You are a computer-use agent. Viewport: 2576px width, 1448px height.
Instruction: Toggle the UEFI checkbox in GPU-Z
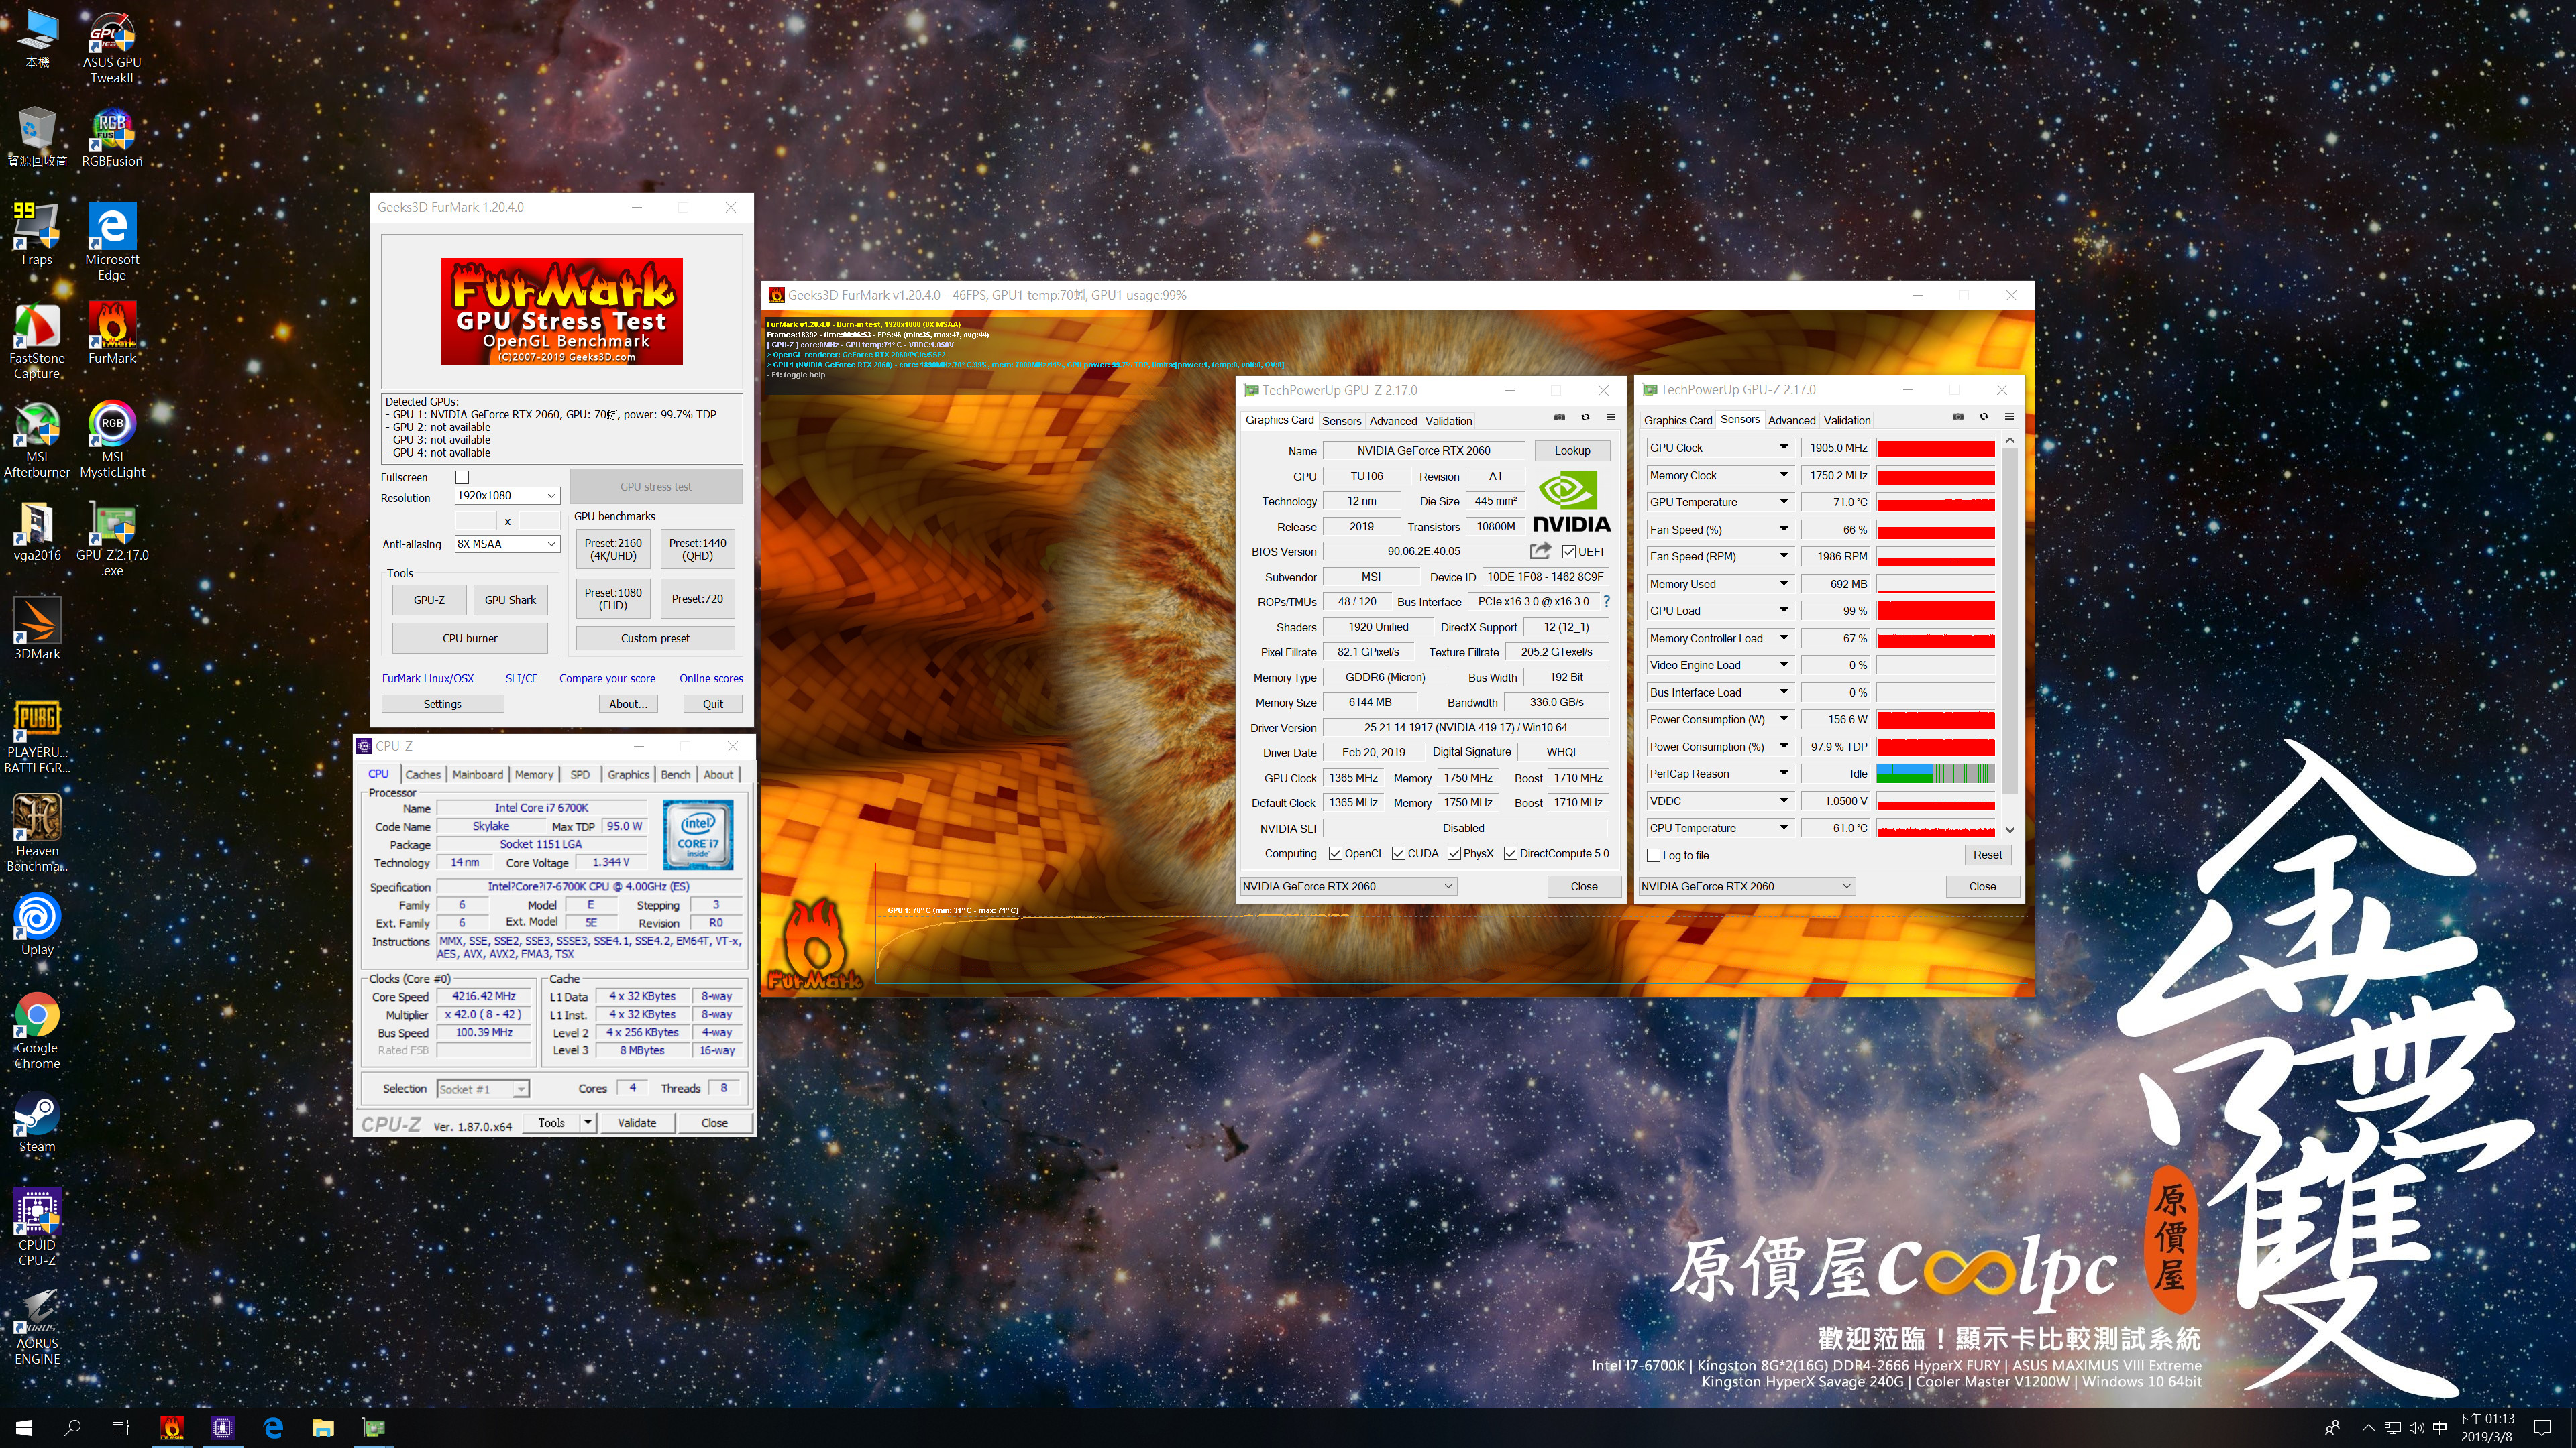1569,552
